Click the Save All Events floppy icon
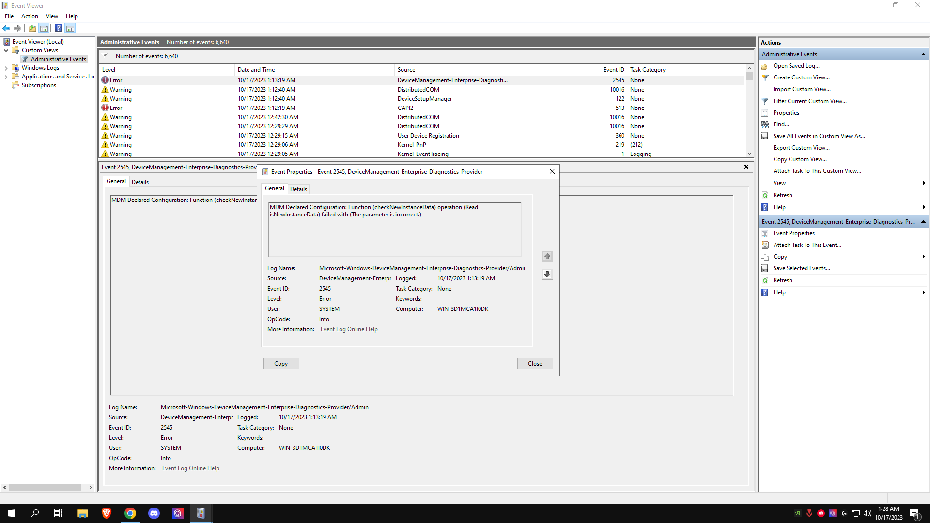Screen dimensions: 930x523 coord(765,136)
